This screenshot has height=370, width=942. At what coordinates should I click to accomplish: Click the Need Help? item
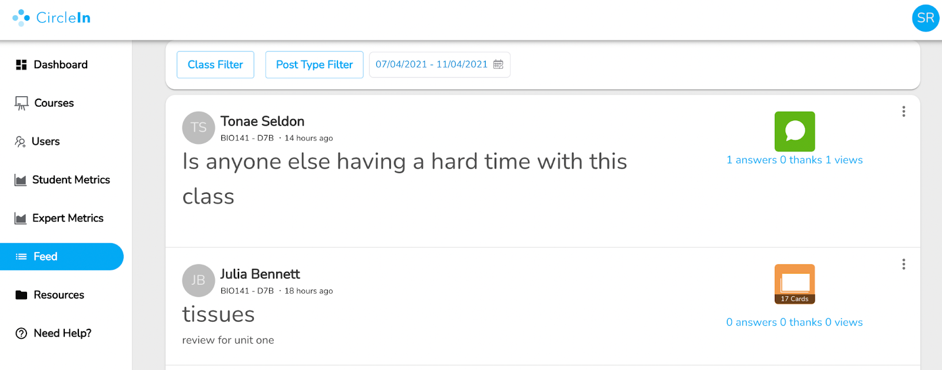(x=62, y=333)
